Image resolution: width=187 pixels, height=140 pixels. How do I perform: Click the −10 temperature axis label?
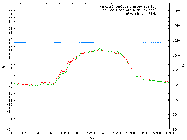(x=10, y=94)
